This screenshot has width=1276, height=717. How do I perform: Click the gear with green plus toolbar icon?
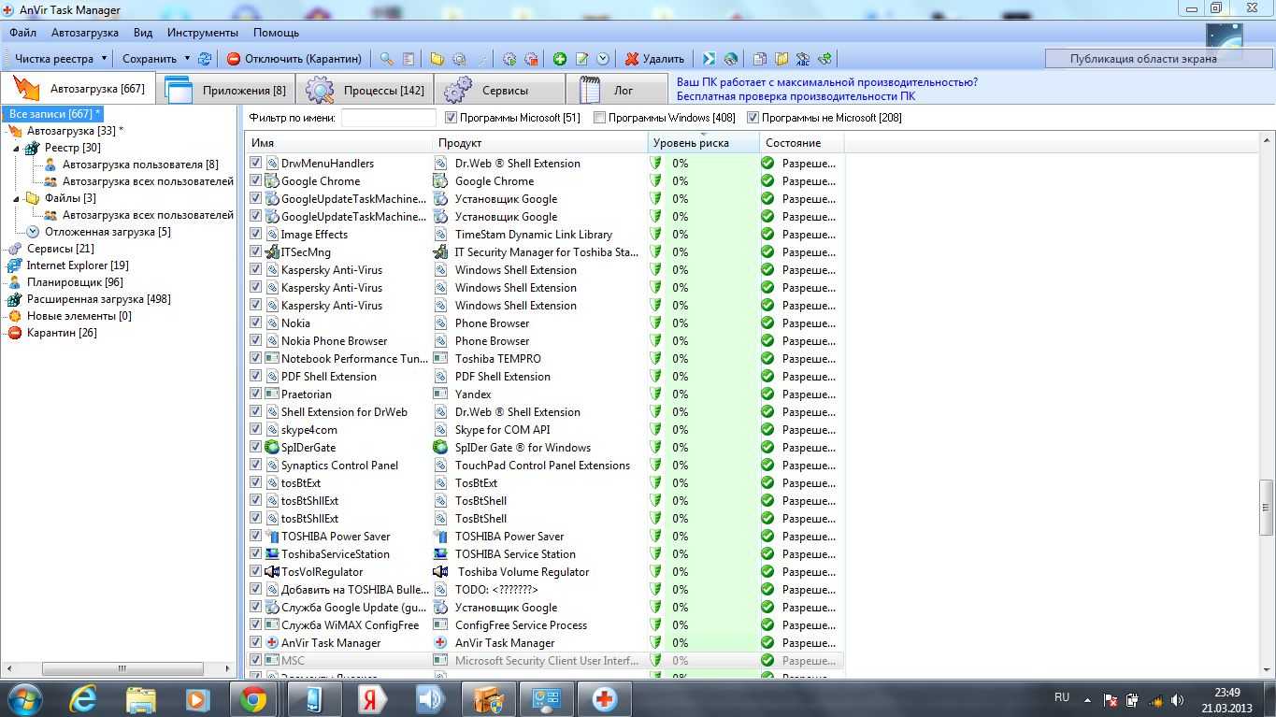(509, 58)
